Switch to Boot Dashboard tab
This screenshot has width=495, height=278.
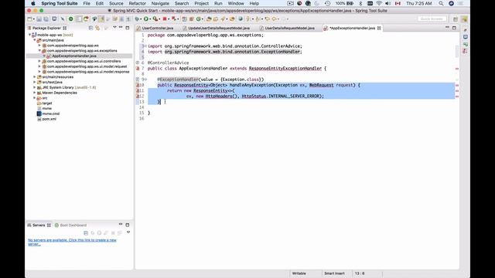point(70,225)
